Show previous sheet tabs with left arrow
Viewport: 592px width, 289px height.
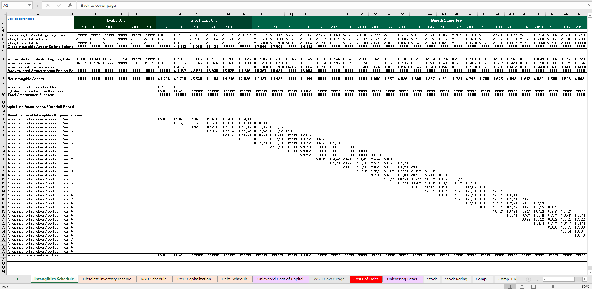(9, 279)
